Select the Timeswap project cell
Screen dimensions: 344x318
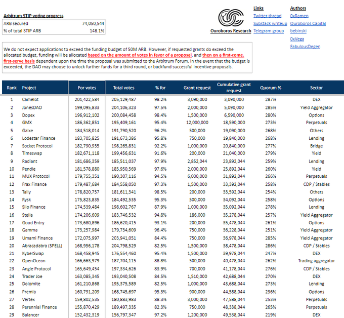point(32,153)
